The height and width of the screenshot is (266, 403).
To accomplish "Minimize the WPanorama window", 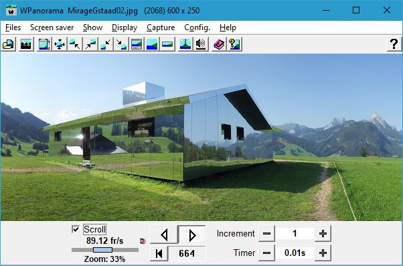I will point(326,10).
